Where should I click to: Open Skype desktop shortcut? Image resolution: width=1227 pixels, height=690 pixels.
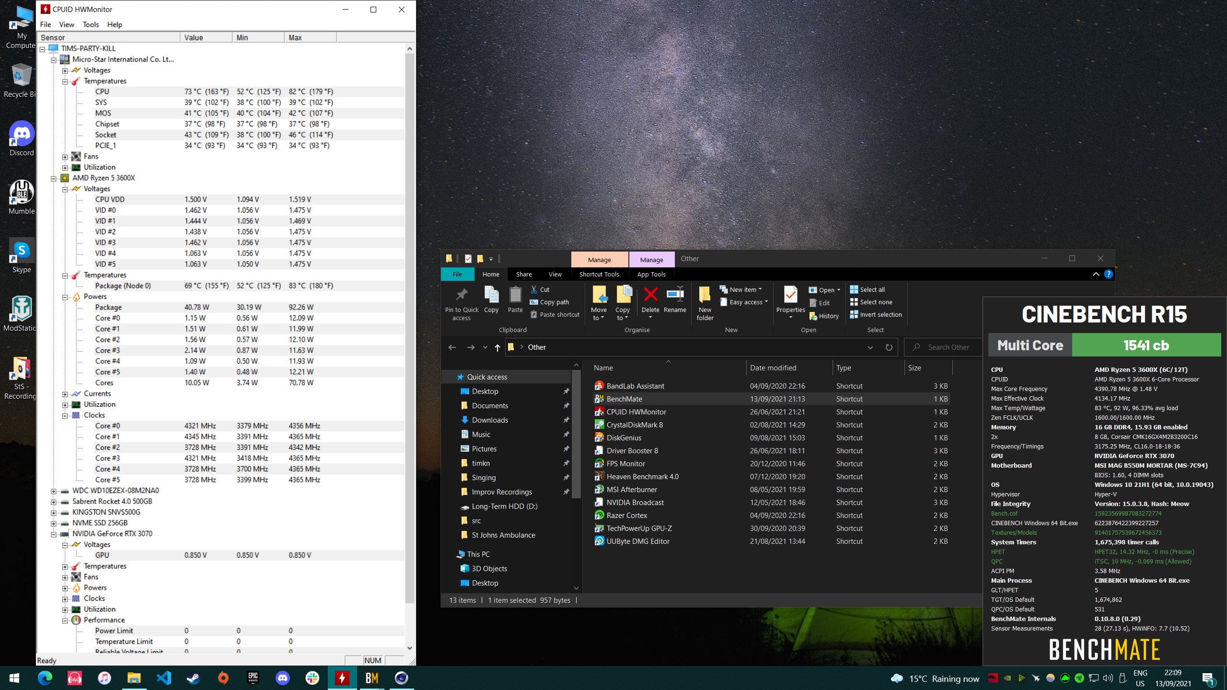click(22, 255)
